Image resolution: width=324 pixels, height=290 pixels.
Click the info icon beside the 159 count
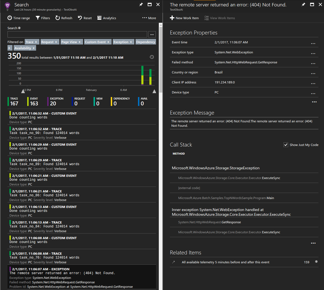(316, 262)
